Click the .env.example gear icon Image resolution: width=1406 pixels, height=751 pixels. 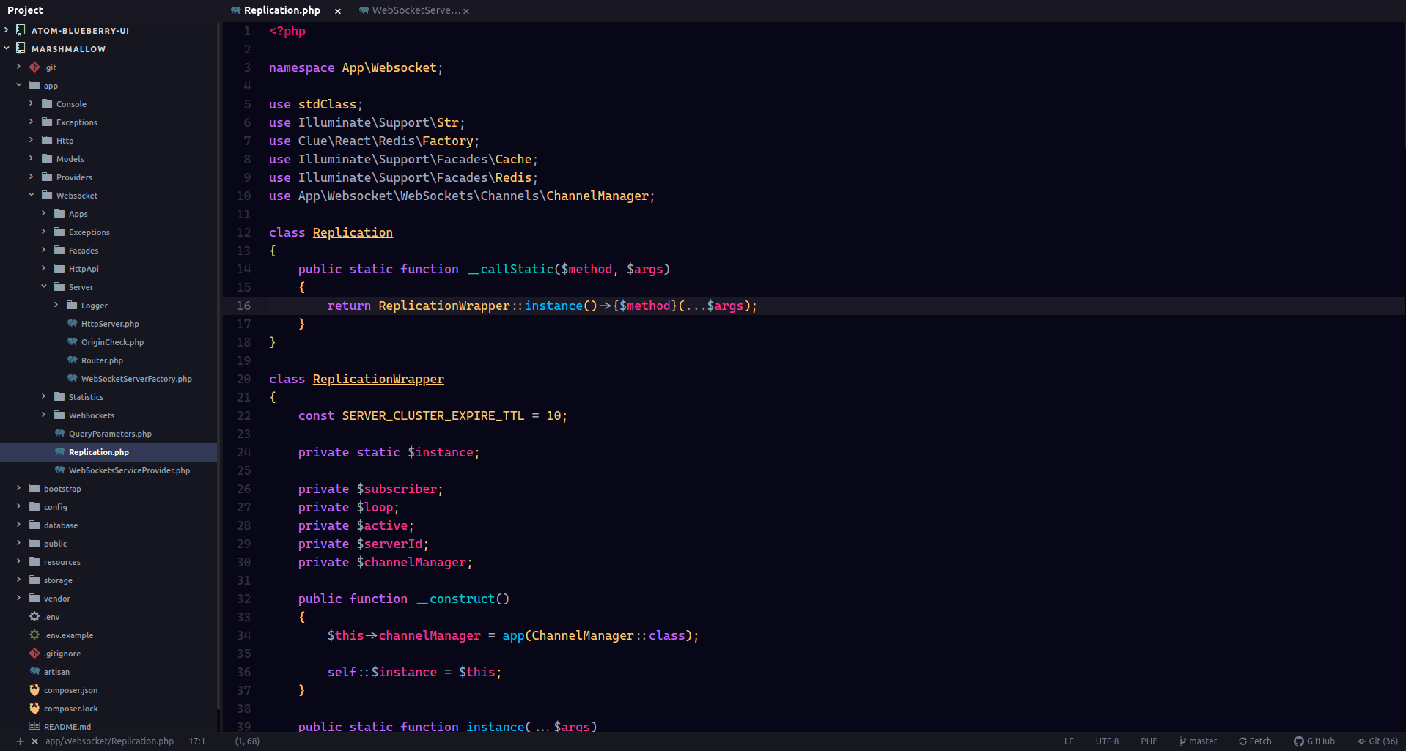click(x=34, y=635)
